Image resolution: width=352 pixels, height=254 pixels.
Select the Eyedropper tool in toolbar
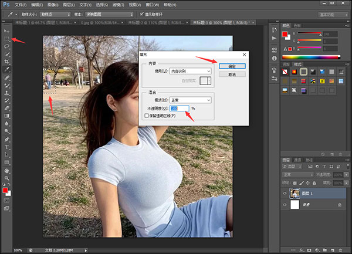[x=7, y=69]
